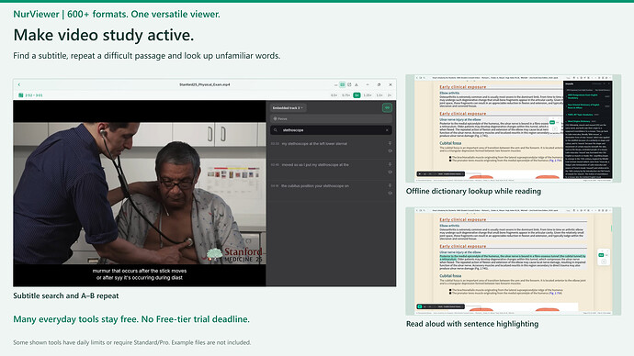Expand the second green dictionary entry in the dark panel
634x356 pixels.
click(583, 106)
